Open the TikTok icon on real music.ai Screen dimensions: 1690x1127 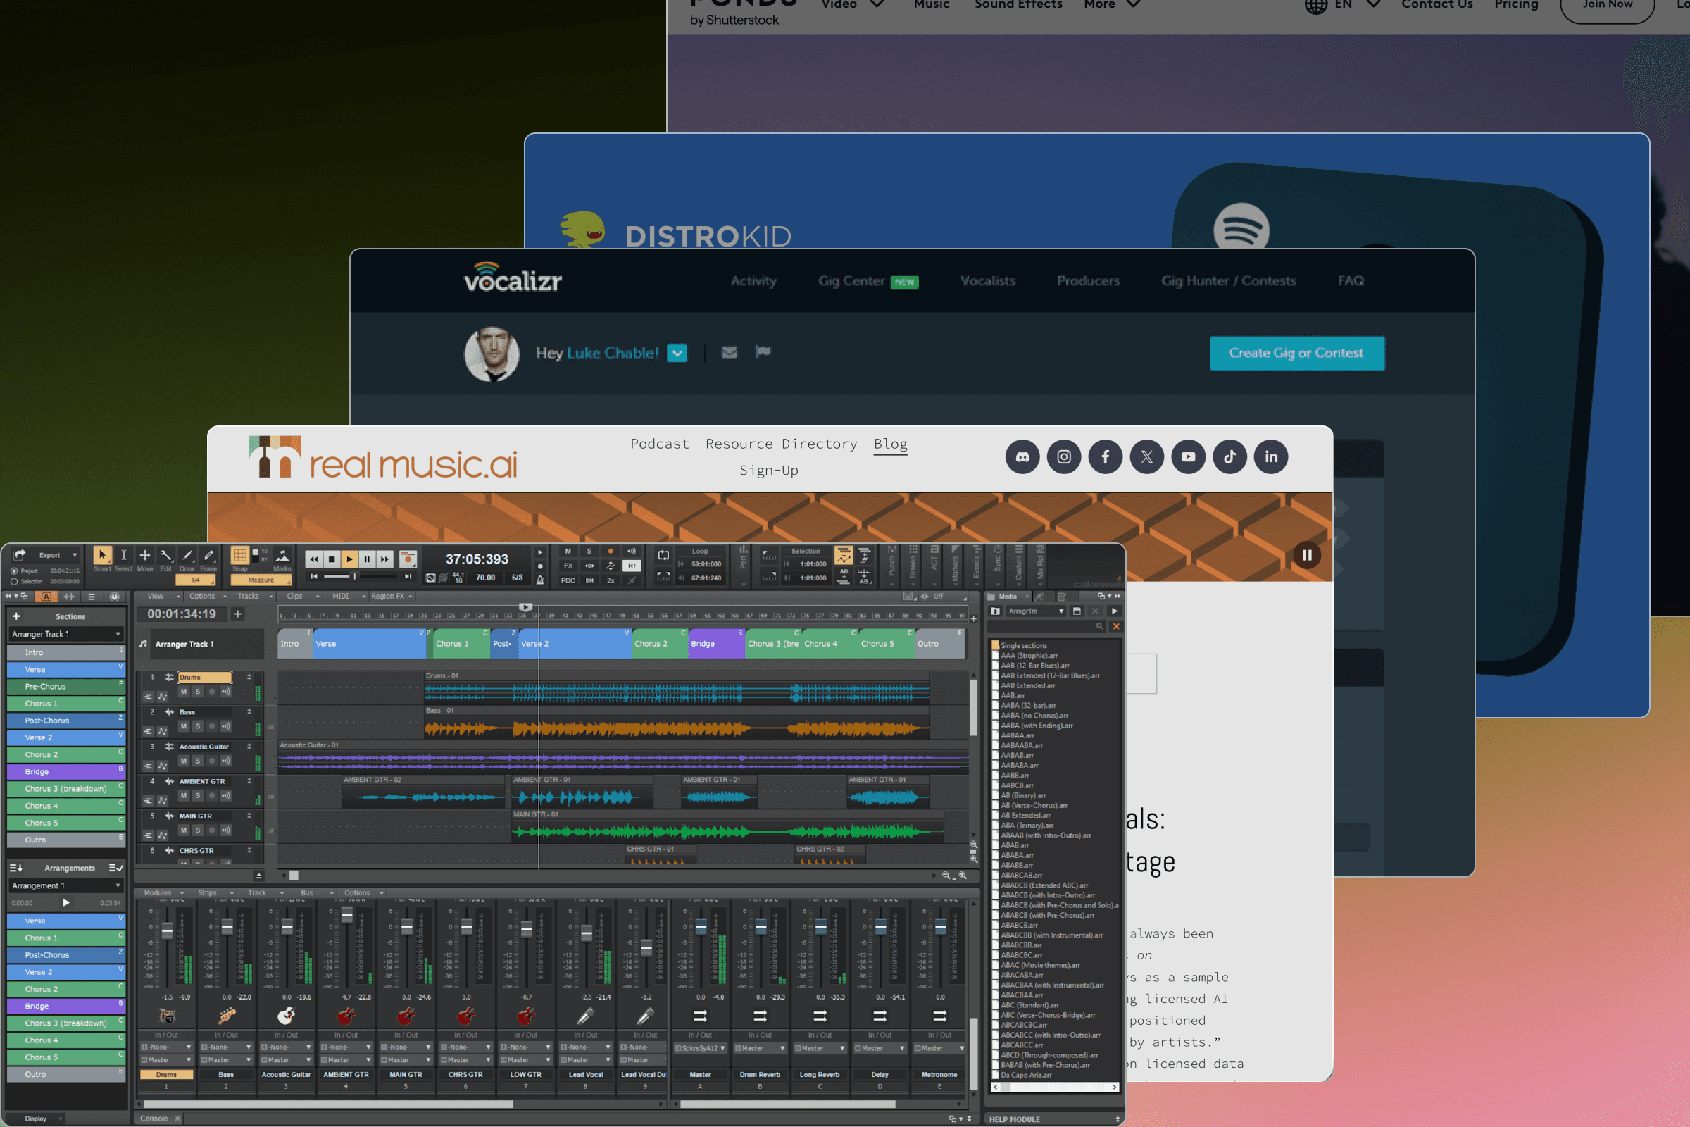tap(1229, 456)
